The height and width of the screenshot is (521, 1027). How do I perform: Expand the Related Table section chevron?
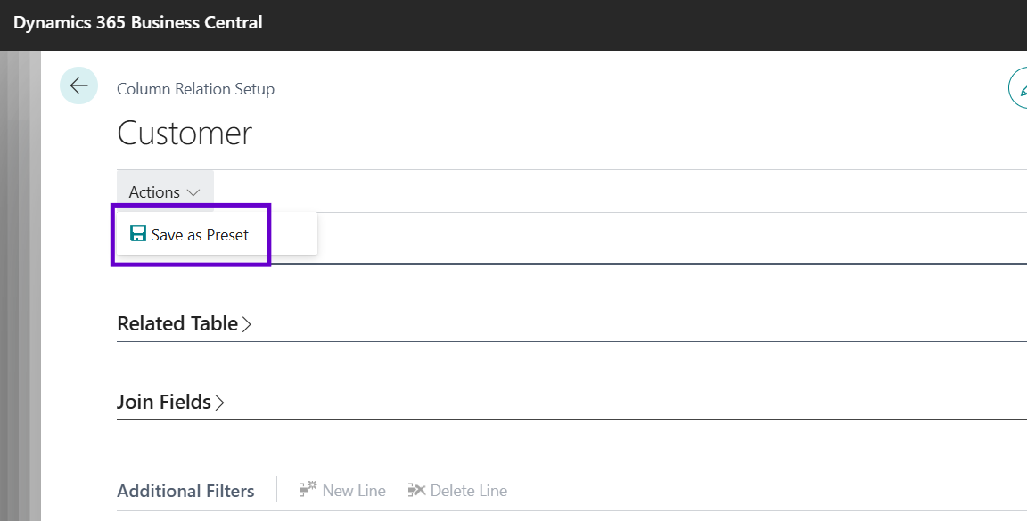(x=247, y=324)
